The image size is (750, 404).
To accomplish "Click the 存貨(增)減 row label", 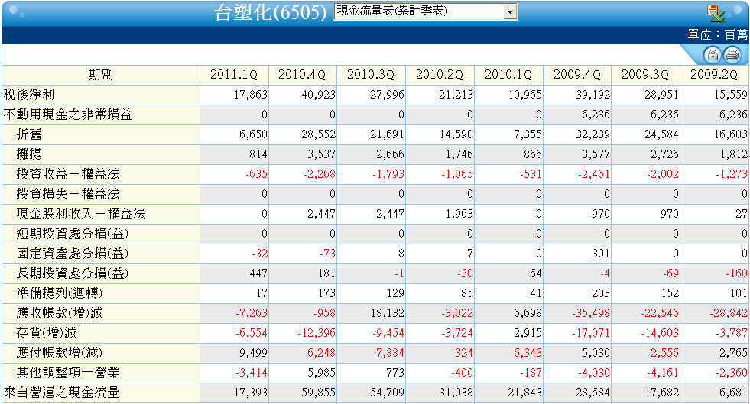I will coord(47,333).
